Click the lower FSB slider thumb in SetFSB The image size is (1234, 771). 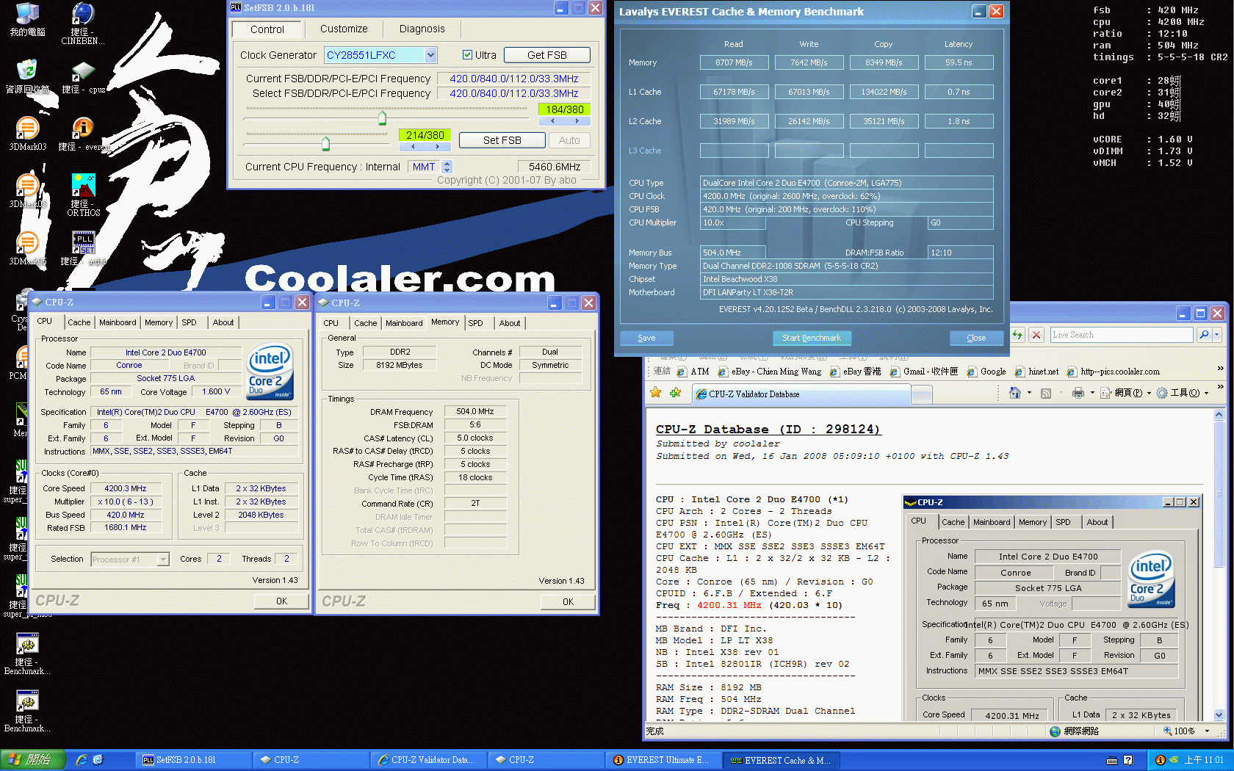[325, 143]
